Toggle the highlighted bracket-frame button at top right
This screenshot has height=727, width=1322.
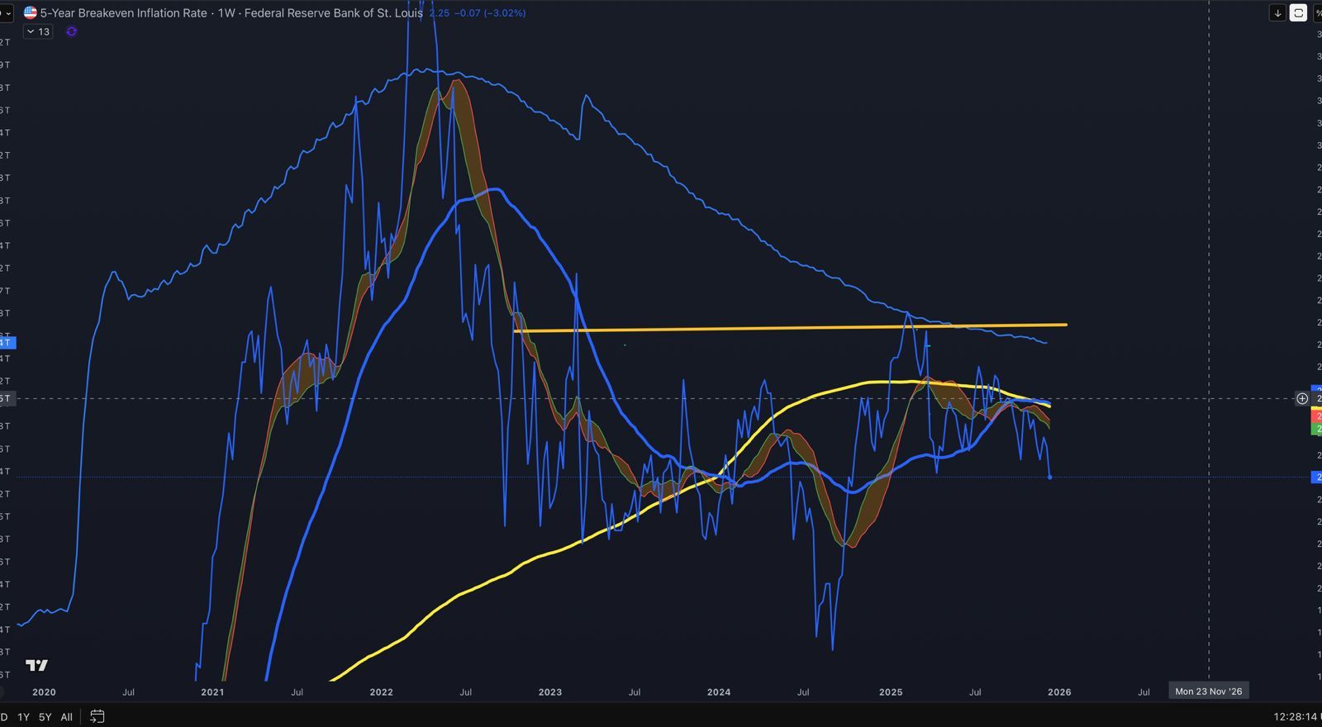point(1299,13)
